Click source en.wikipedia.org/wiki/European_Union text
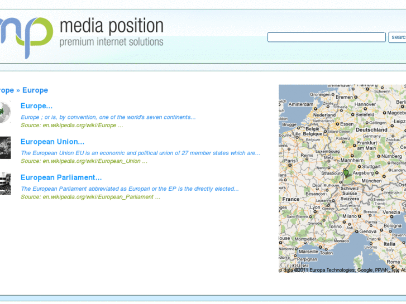This screenshot has width=406, height=304. 84,161
